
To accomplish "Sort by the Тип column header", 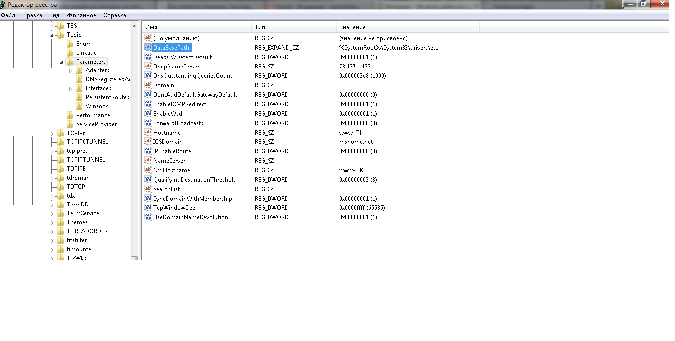I will tap(293, 27).
